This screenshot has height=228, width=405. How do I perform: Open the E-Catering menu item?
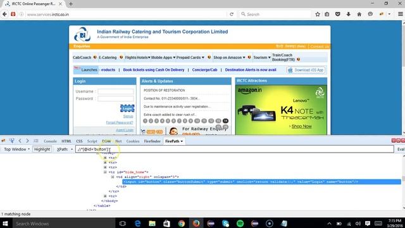[108, 58]
